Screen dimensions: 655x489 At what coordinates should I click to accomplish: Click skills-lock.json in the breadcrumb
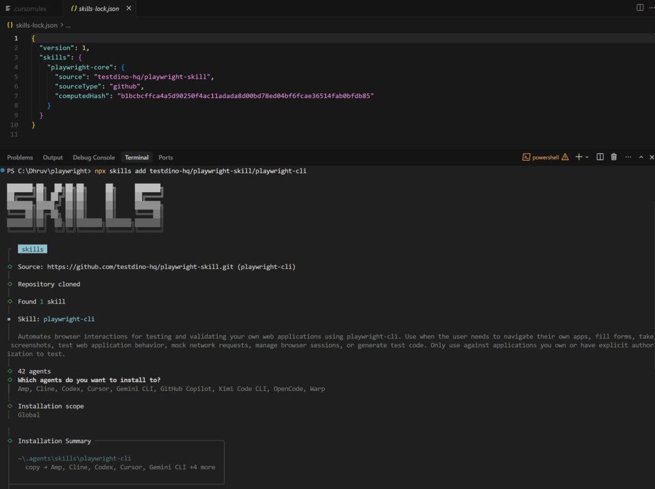[x=36, y=25]
